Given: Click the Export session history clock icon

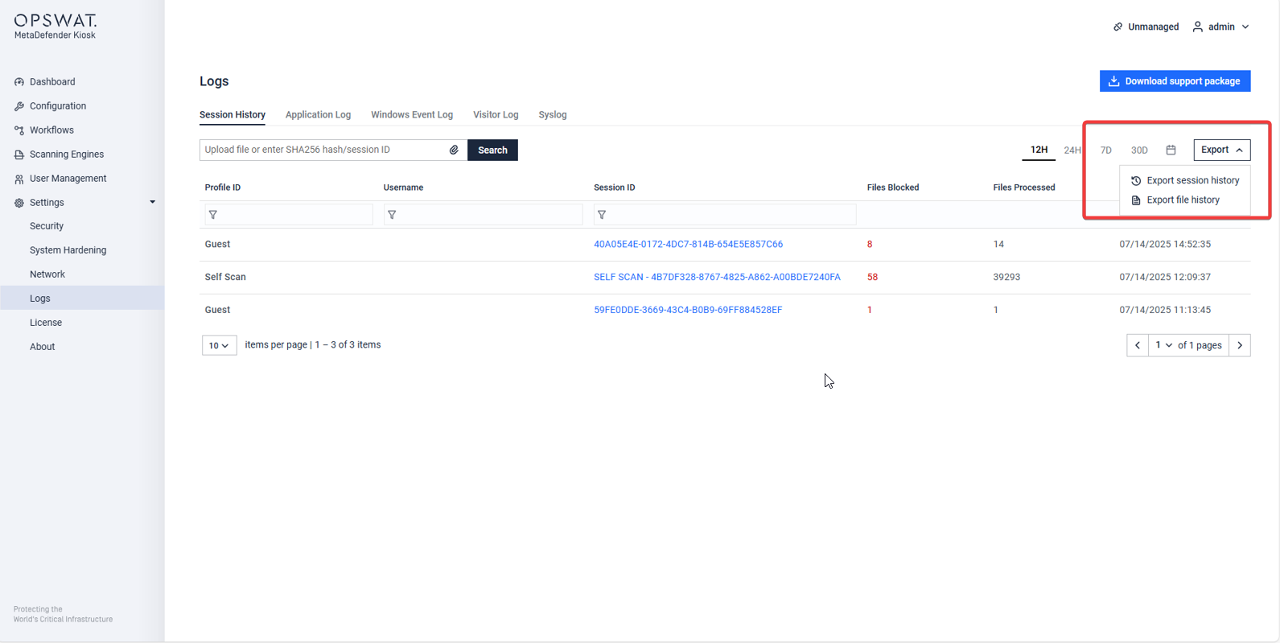Looking at the screenshot, I should click(1136, 181).
